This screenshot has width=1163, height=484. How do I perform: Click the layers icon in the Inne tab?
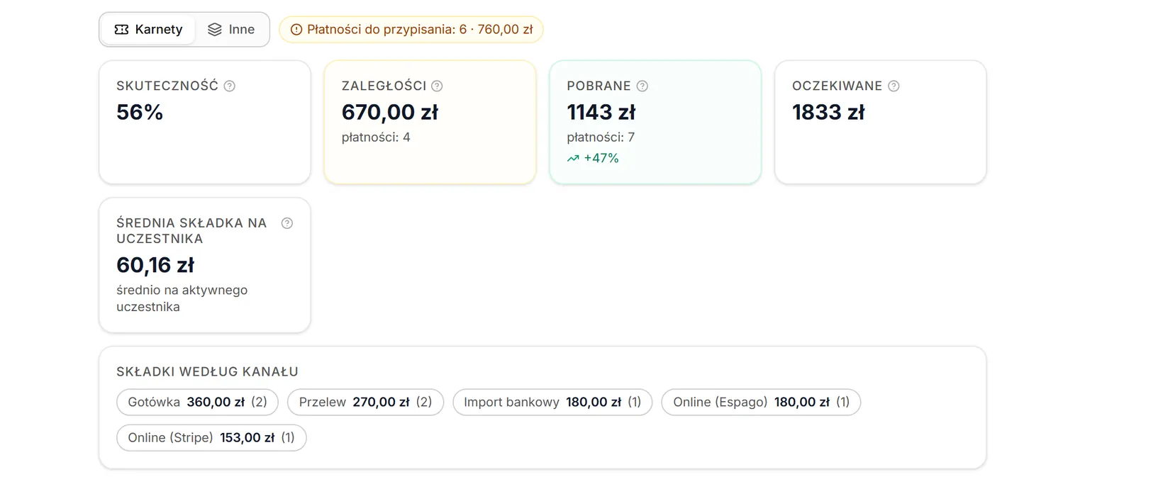(215, 30)
